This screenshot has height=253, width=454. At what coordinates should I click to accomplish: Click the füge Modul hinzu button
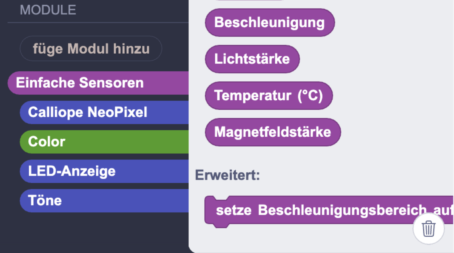91,48
